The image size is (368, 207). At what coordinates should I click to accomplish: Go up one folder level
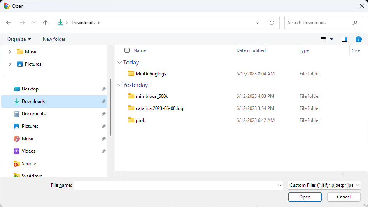coord(45,23)
